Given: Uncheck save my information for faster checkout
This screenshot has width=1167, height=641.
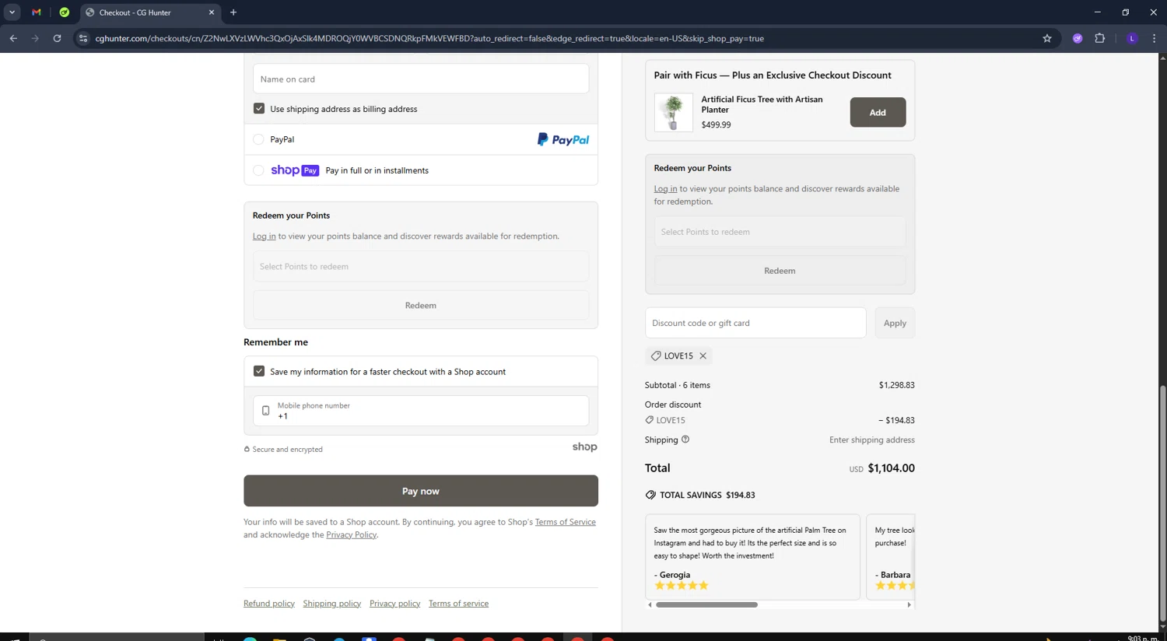Looking at the screenshot, I should click(x=259, y=372).
